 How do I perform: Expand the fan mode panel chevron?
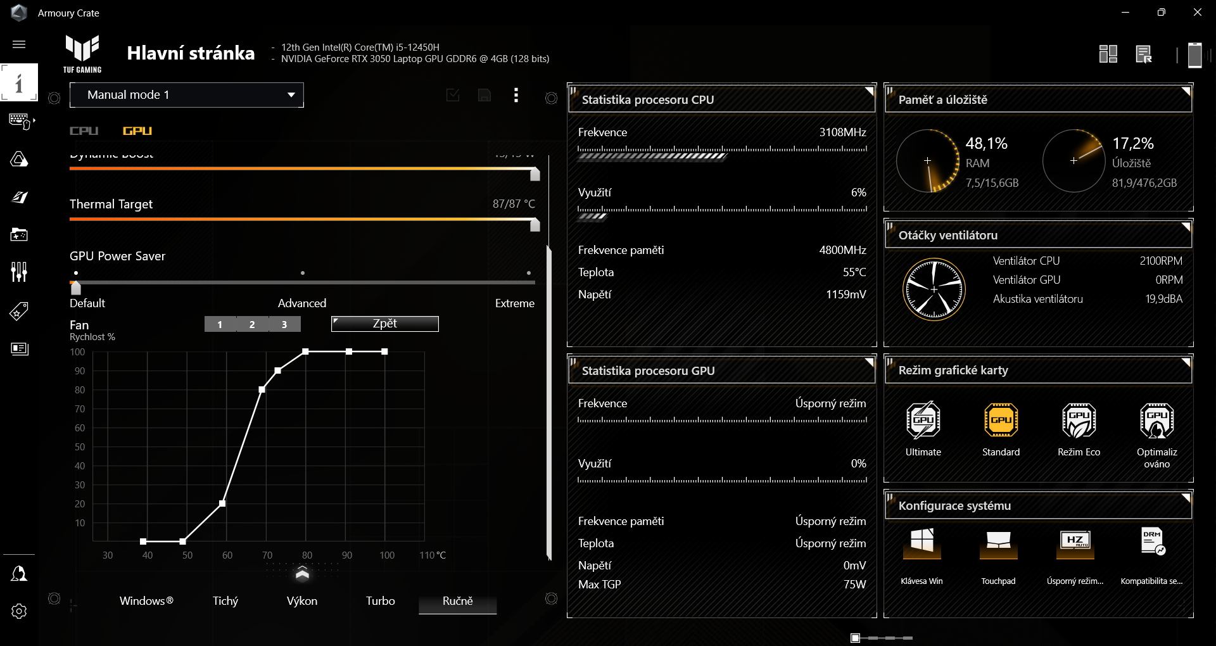pyautogui.click(x=302, y=574)
